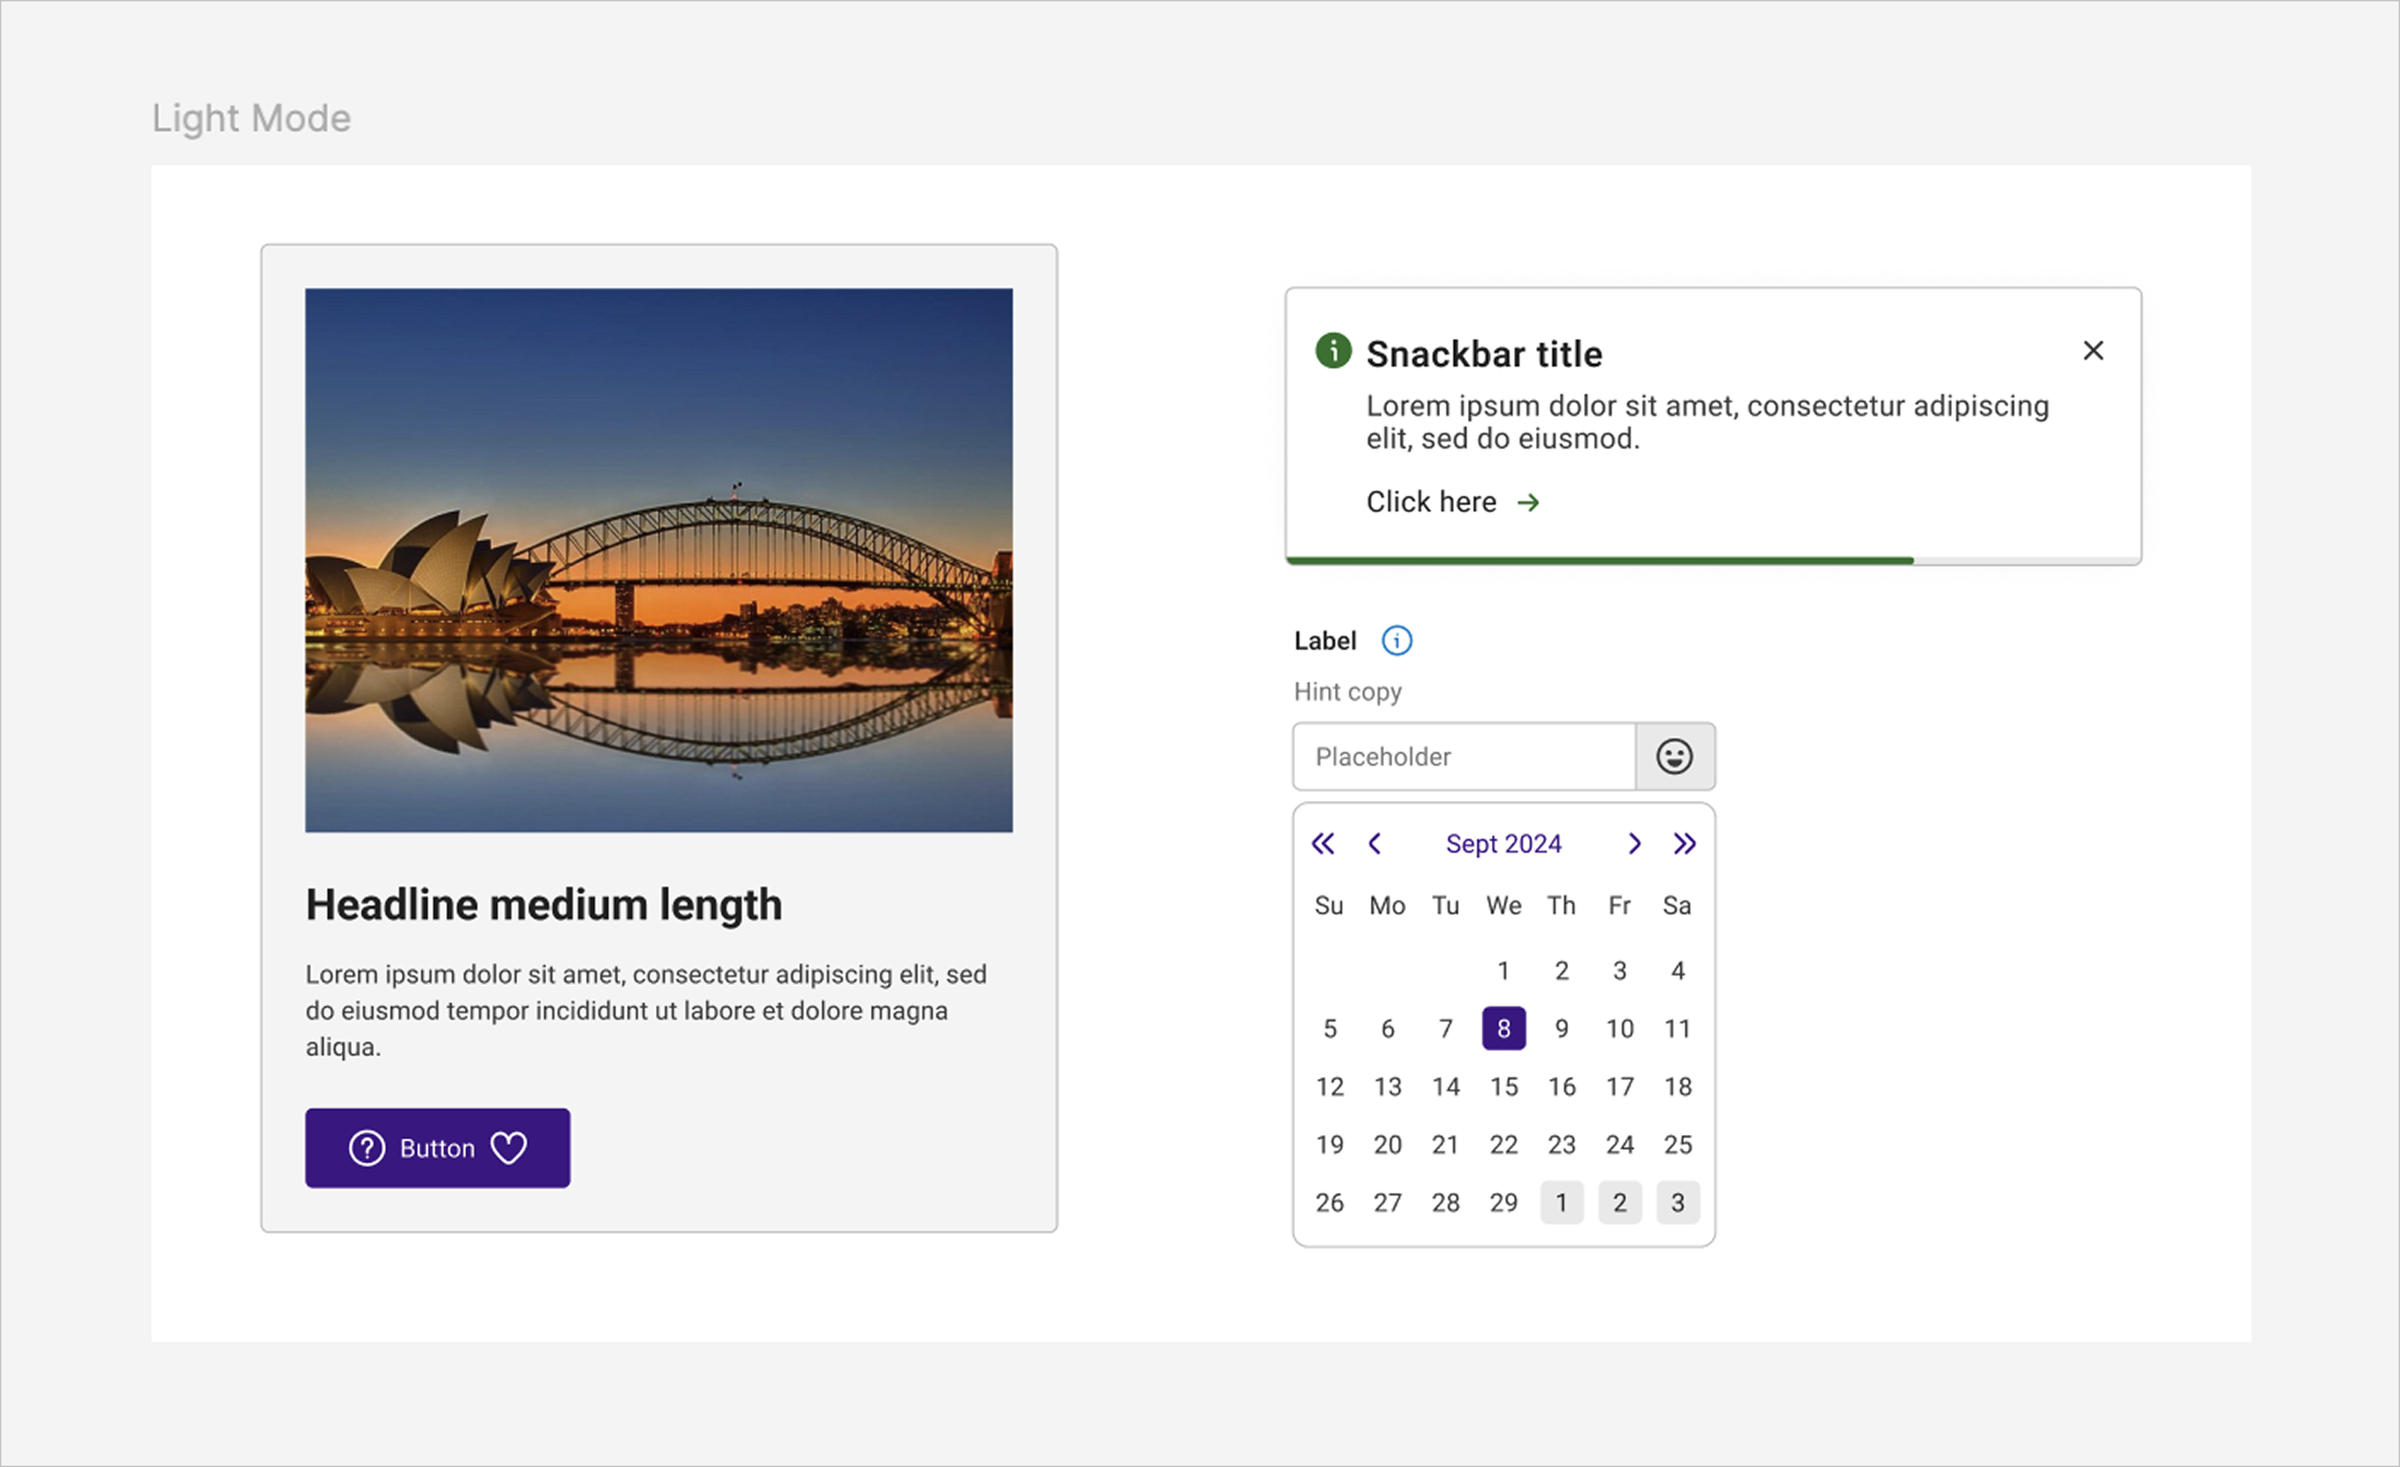Select date 23 in the calendar

coord(1561,1144)
